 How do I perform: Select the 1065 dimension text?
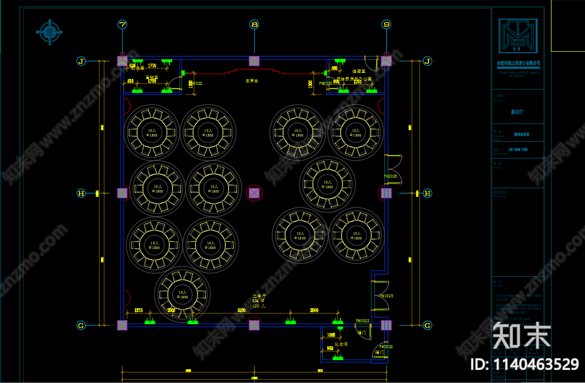331,335
